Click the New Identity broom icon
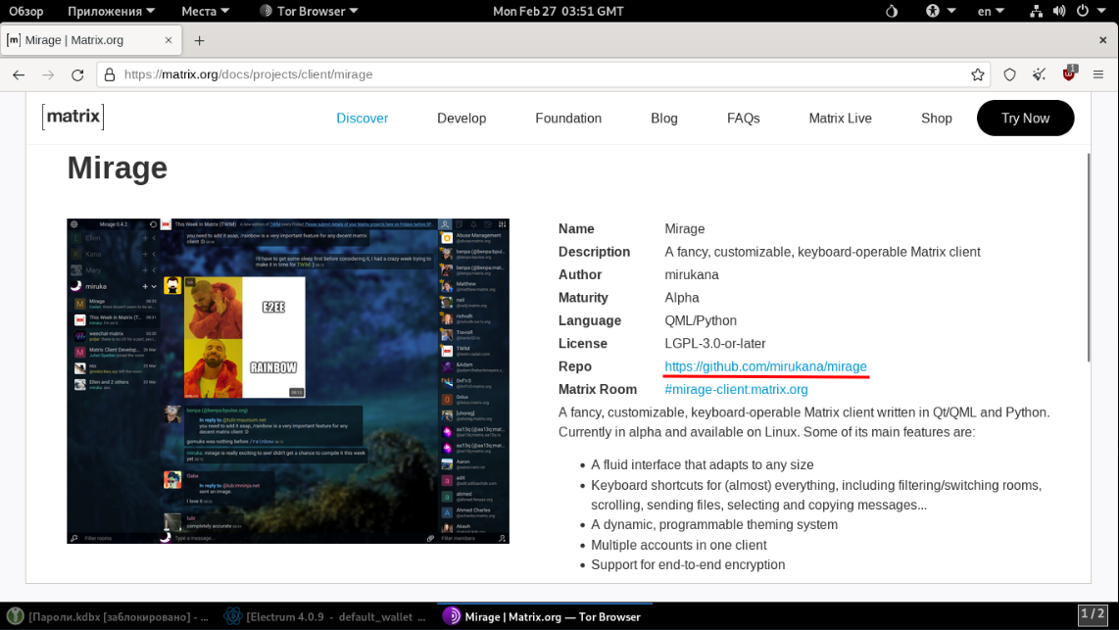 (x=1040, y=74)
